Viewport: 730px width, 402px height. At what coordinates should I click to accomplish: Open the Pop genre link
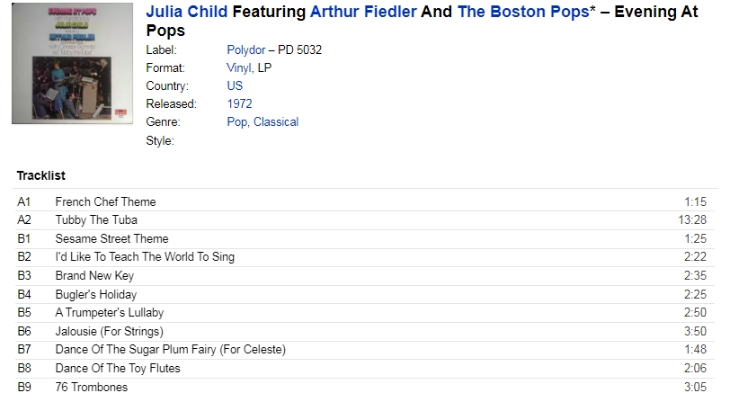[237, 122]
